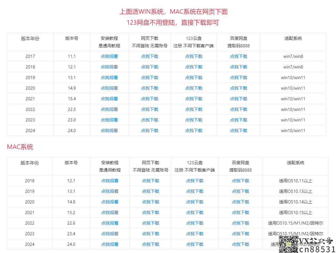Image resolution: width=336 pixels, height=253 pixels.
Task: Click 网页下载 点我下载 in WIN 2020 win10/win11 row
Action: (150, 88)
